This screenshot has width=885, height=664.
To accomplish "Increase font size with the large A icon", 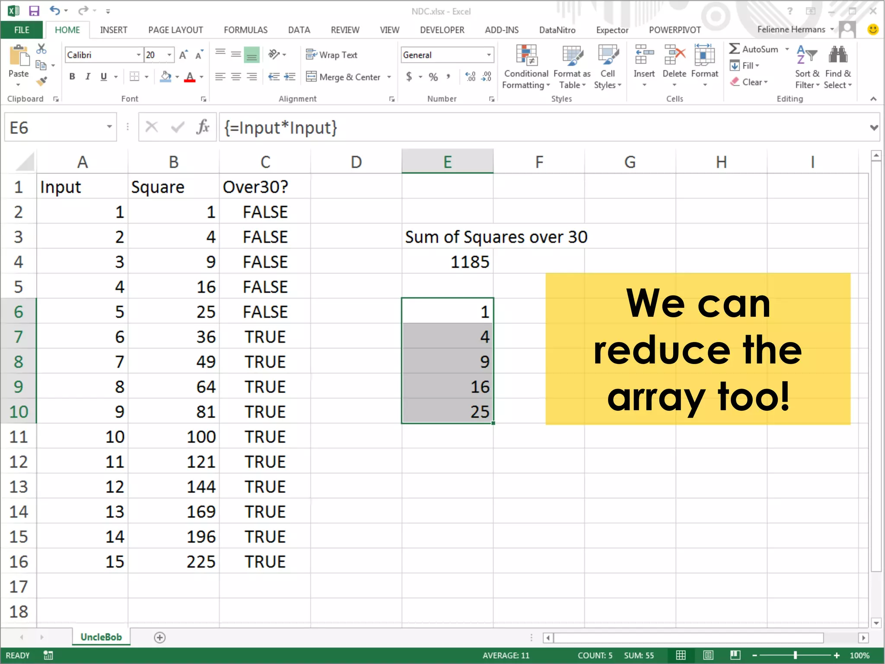I will pos(183,55).
